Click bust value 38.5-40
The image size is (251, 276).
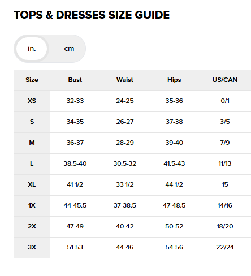click(x=75, y=163)
